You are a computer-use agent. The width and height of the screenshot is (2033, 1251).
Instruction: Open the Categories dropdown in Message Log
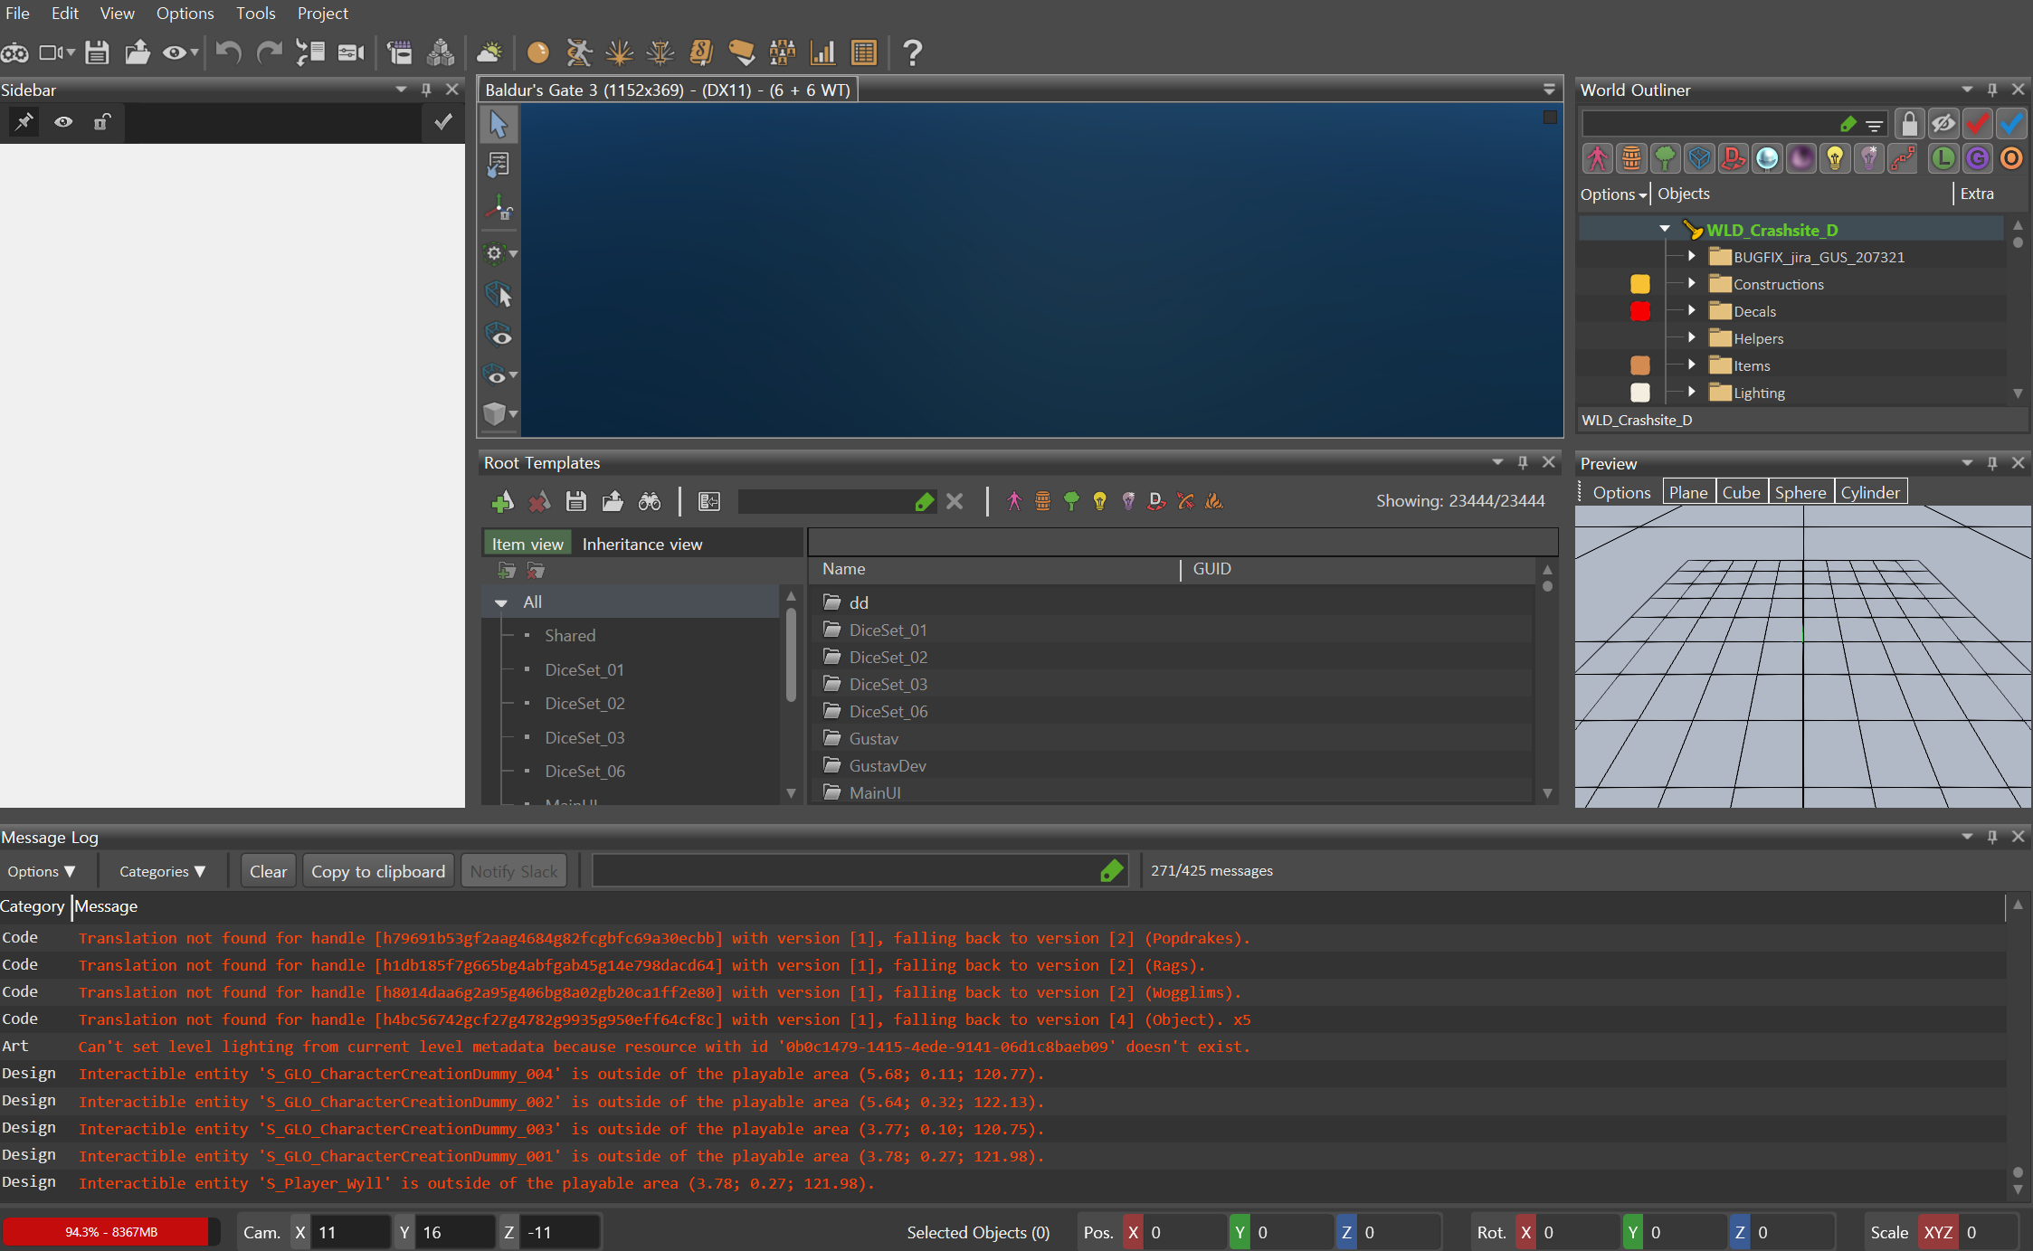pos(162,871)
